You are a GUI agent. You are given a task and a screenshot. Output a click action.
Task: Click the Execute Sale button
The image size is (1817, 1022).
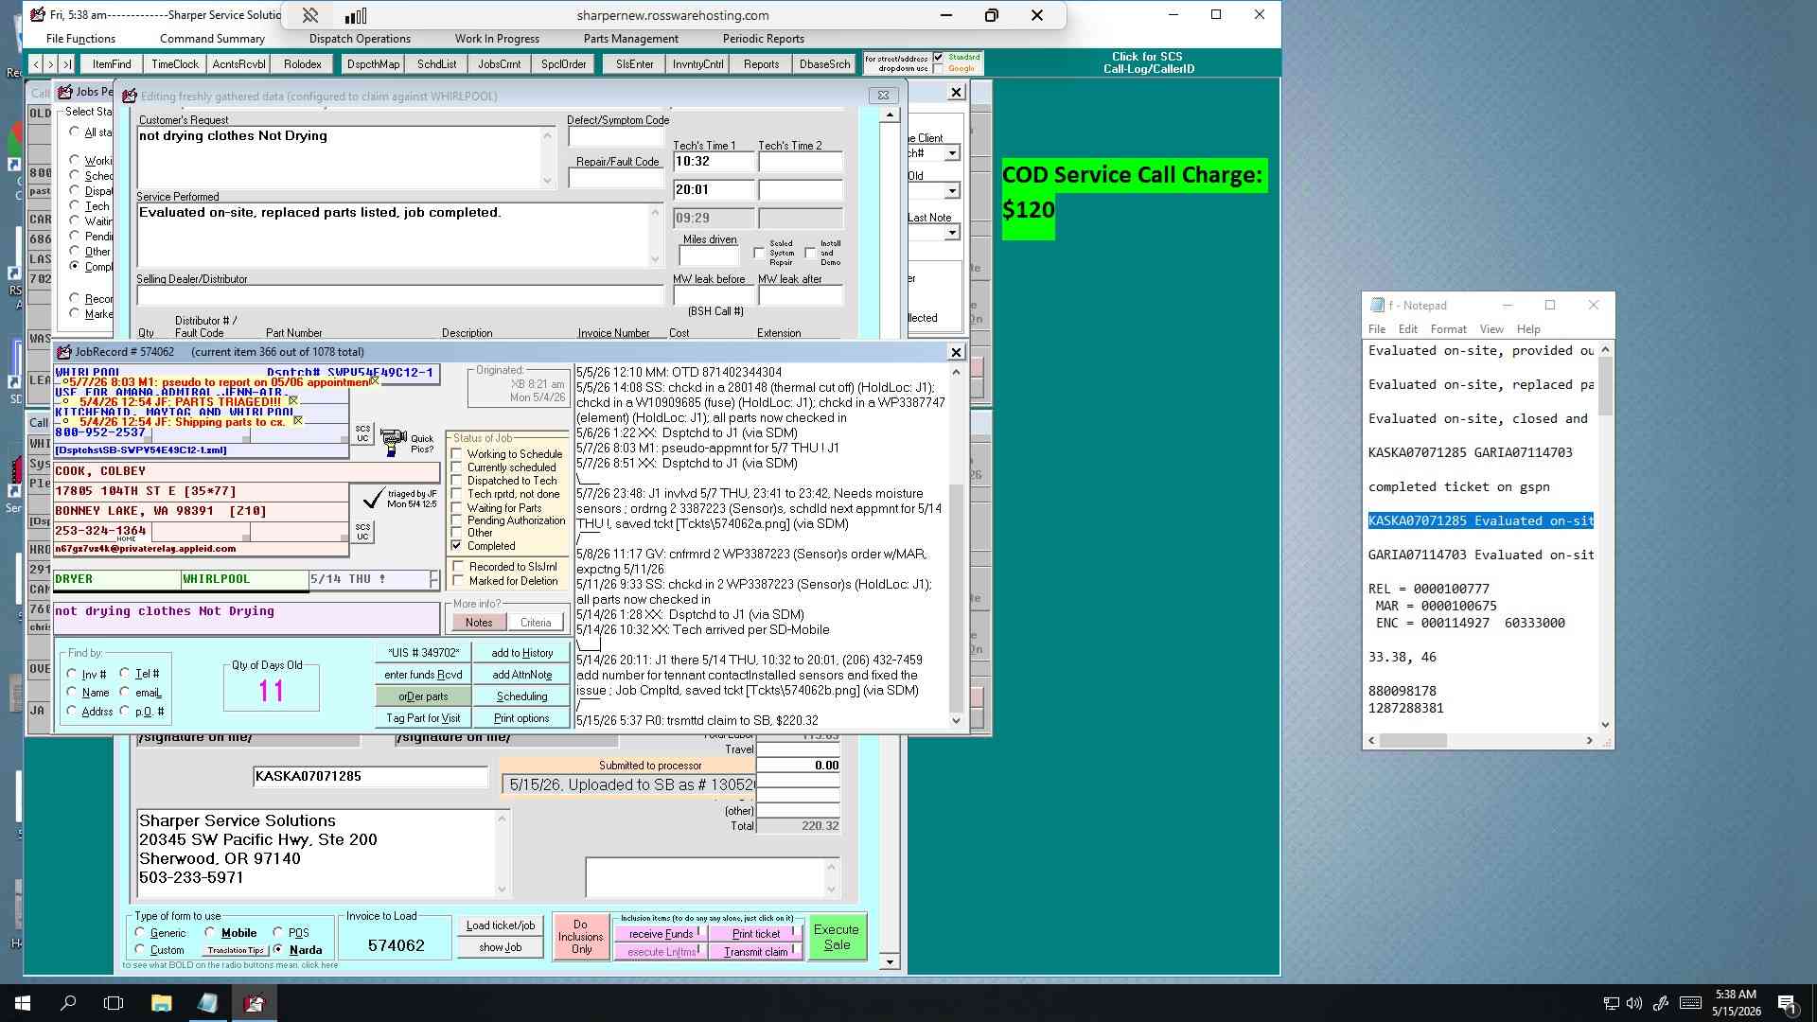838,937
